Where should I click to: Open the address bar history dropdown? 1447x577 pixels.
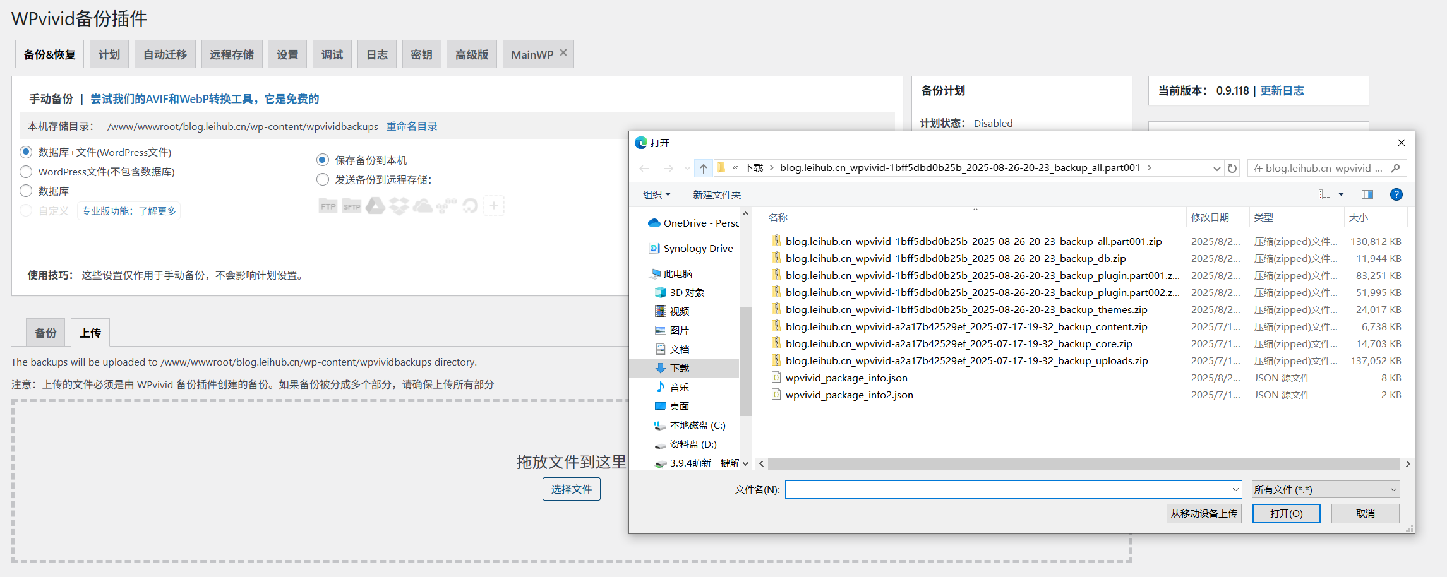[x=1216, y=168]
